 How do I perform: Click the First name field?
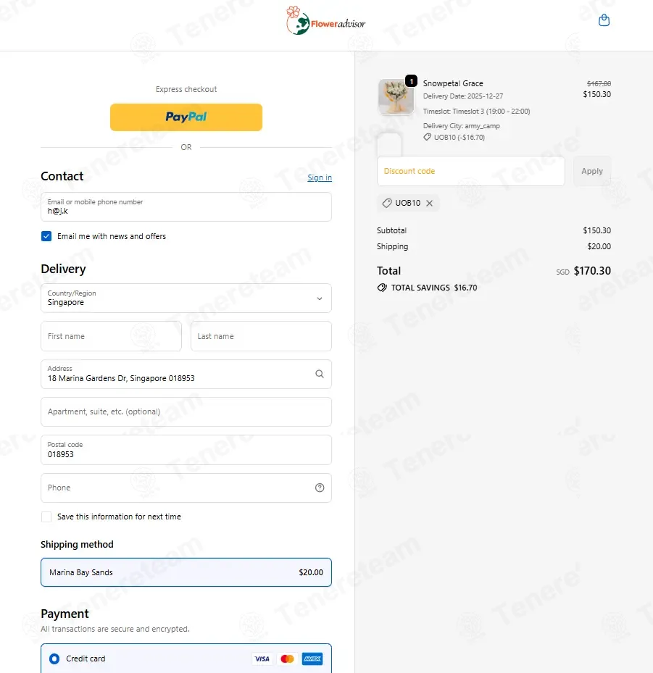click(x=111, y=336)
